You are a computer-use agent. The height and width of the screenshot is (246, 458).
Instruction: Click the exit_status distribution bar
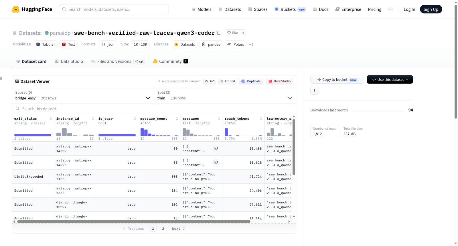(33, 135)
